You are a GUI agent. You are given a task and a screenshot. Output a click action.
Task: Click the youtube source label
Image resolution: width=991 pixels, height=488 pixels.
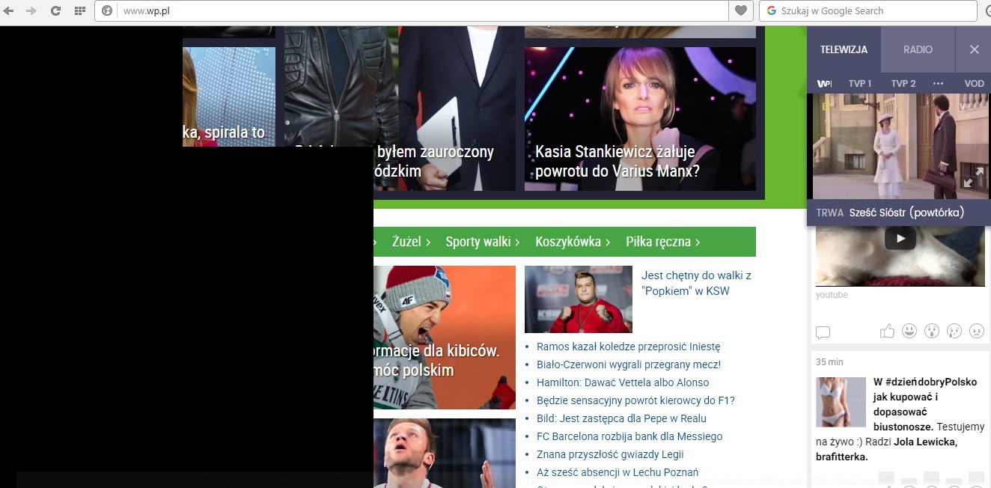[x=832, y=295]
